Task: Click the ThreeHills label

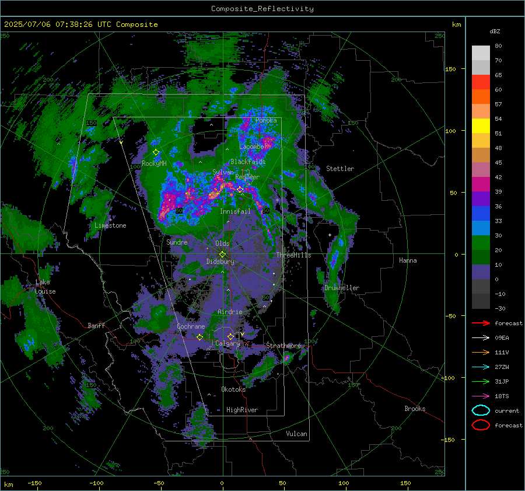Action: pyautogui.click(x=293, y=255)
